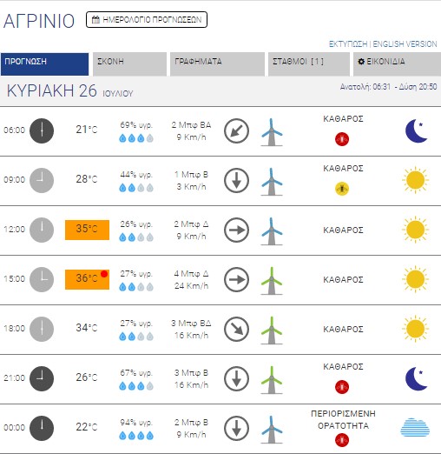The width and height of the screenshot is (441, 454).
Task: Click the southeast wind arrow at 18:00
Action: pyautogui.click(x=236, y=329)
